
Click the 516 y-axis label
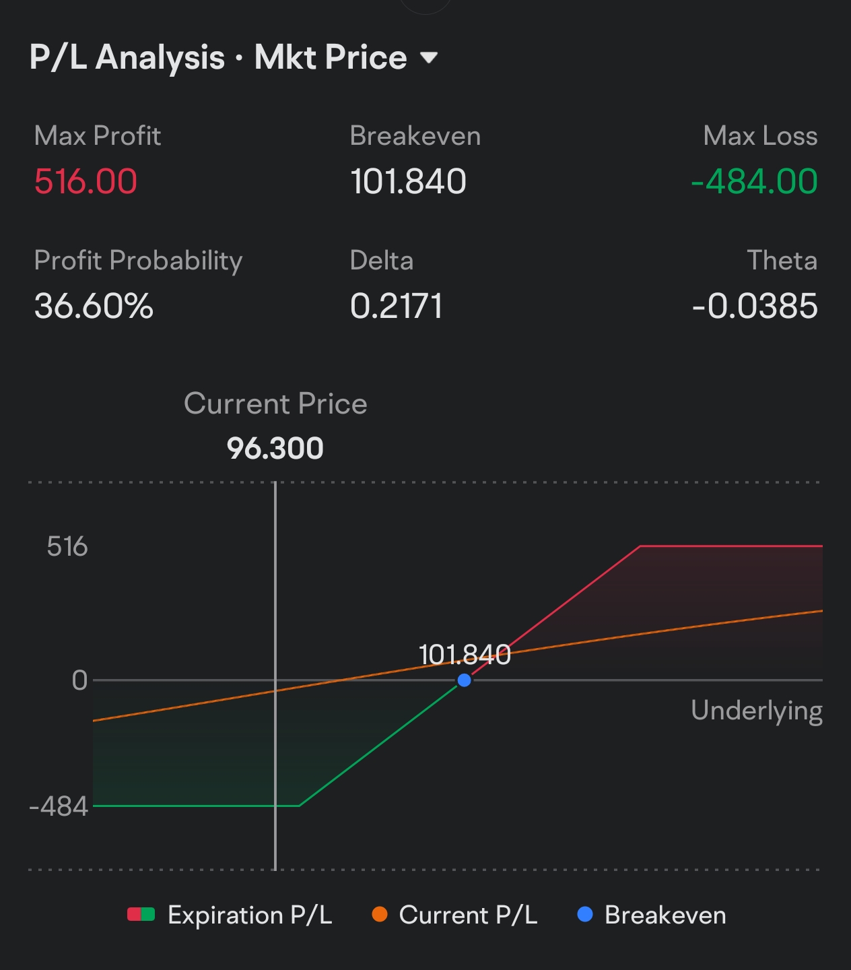tap(67, 546)
